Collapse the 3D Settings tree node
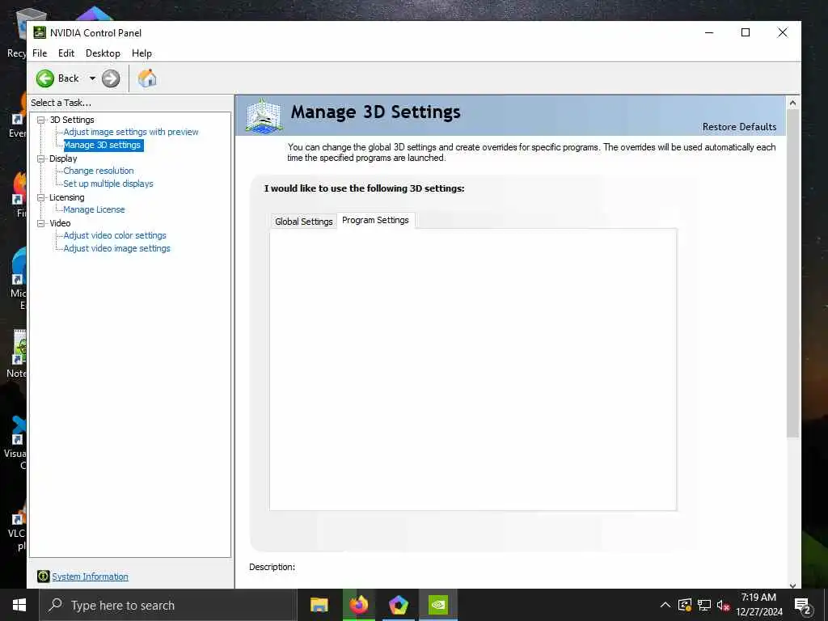This screenshot has width=828, height=621. click(40, 120)
